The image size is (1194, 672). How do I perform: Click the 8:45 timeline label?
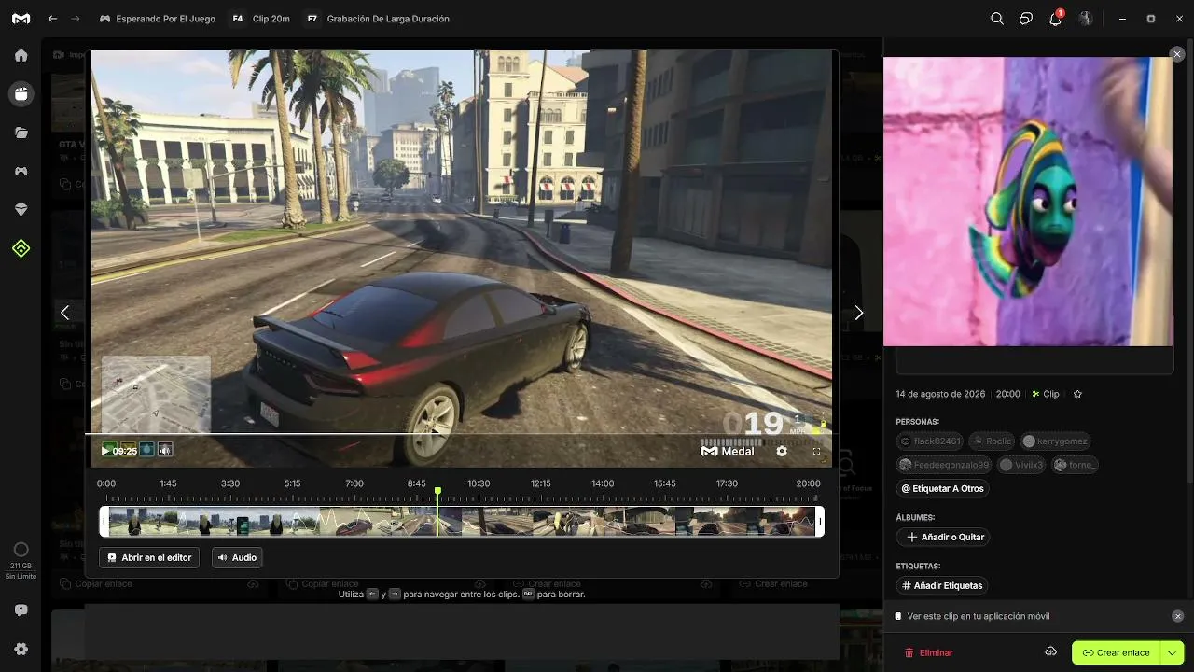pyautogui.click(x=416, y=483)
